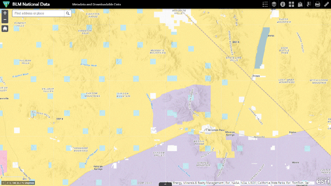331x186 pixels.
Task: Click the Find address or place field
Action: (x=39, y=13)
